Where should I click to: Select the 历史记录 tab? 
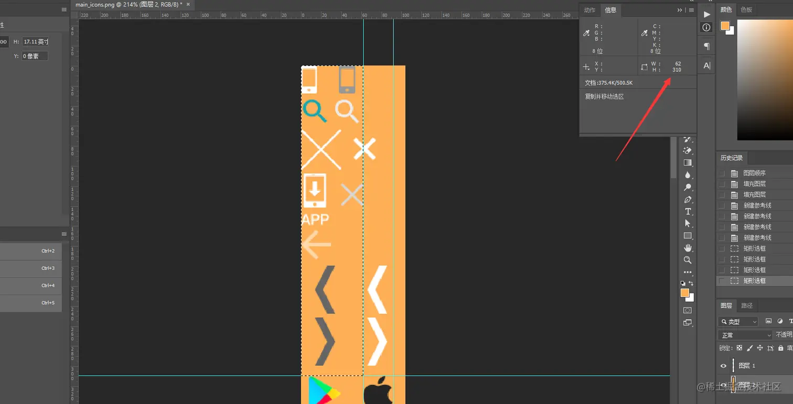[x=731, y=158]
